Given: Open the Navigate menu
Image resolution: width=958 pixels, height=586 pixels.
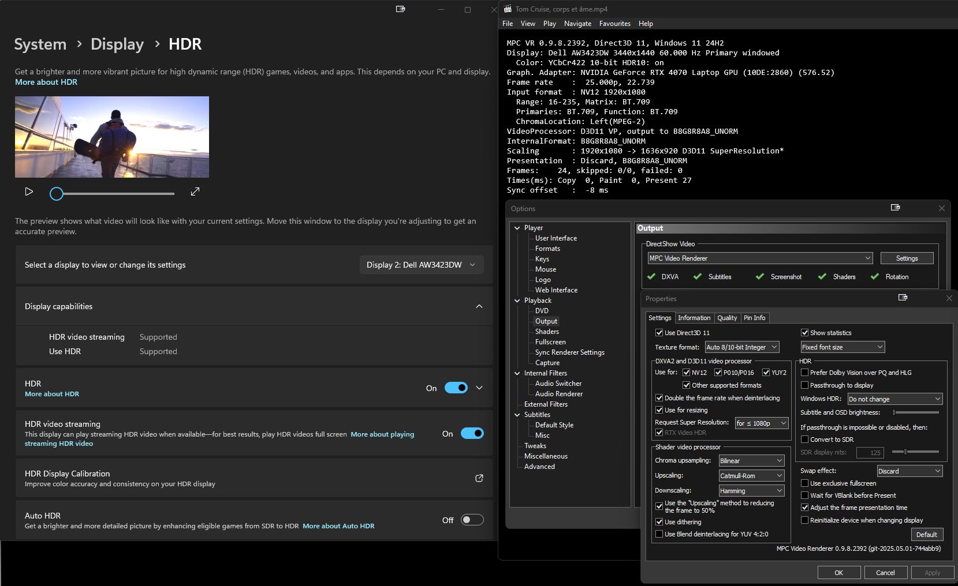Looking at the screenshot, I should pyautogui.click(x=577, y=24).
